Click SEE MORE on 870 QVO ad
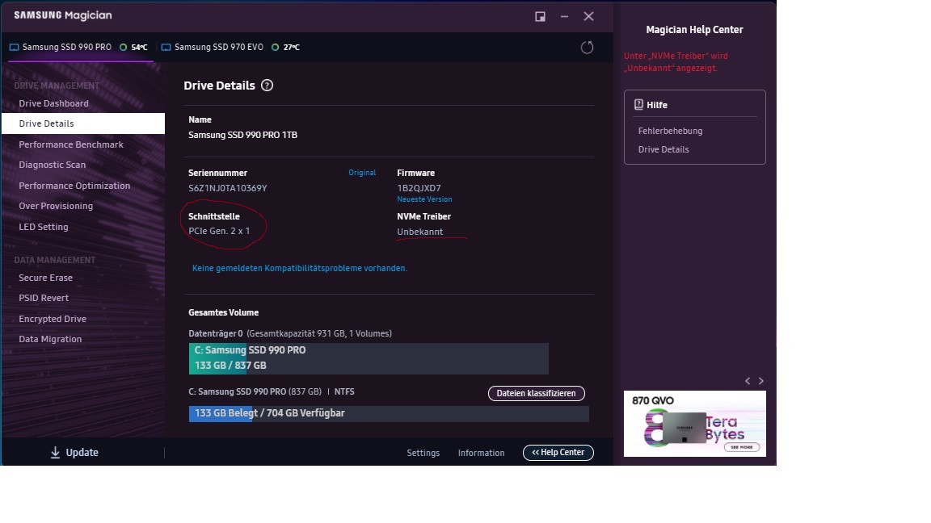 (x=742, y=447)
